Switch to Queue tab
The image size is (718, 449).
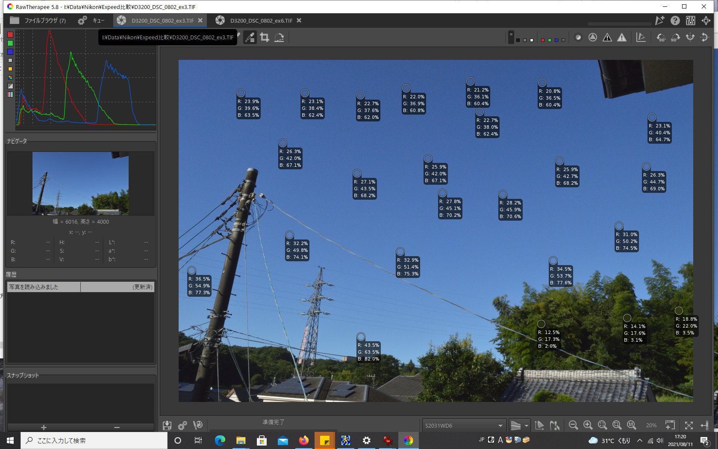click(91, 21)
